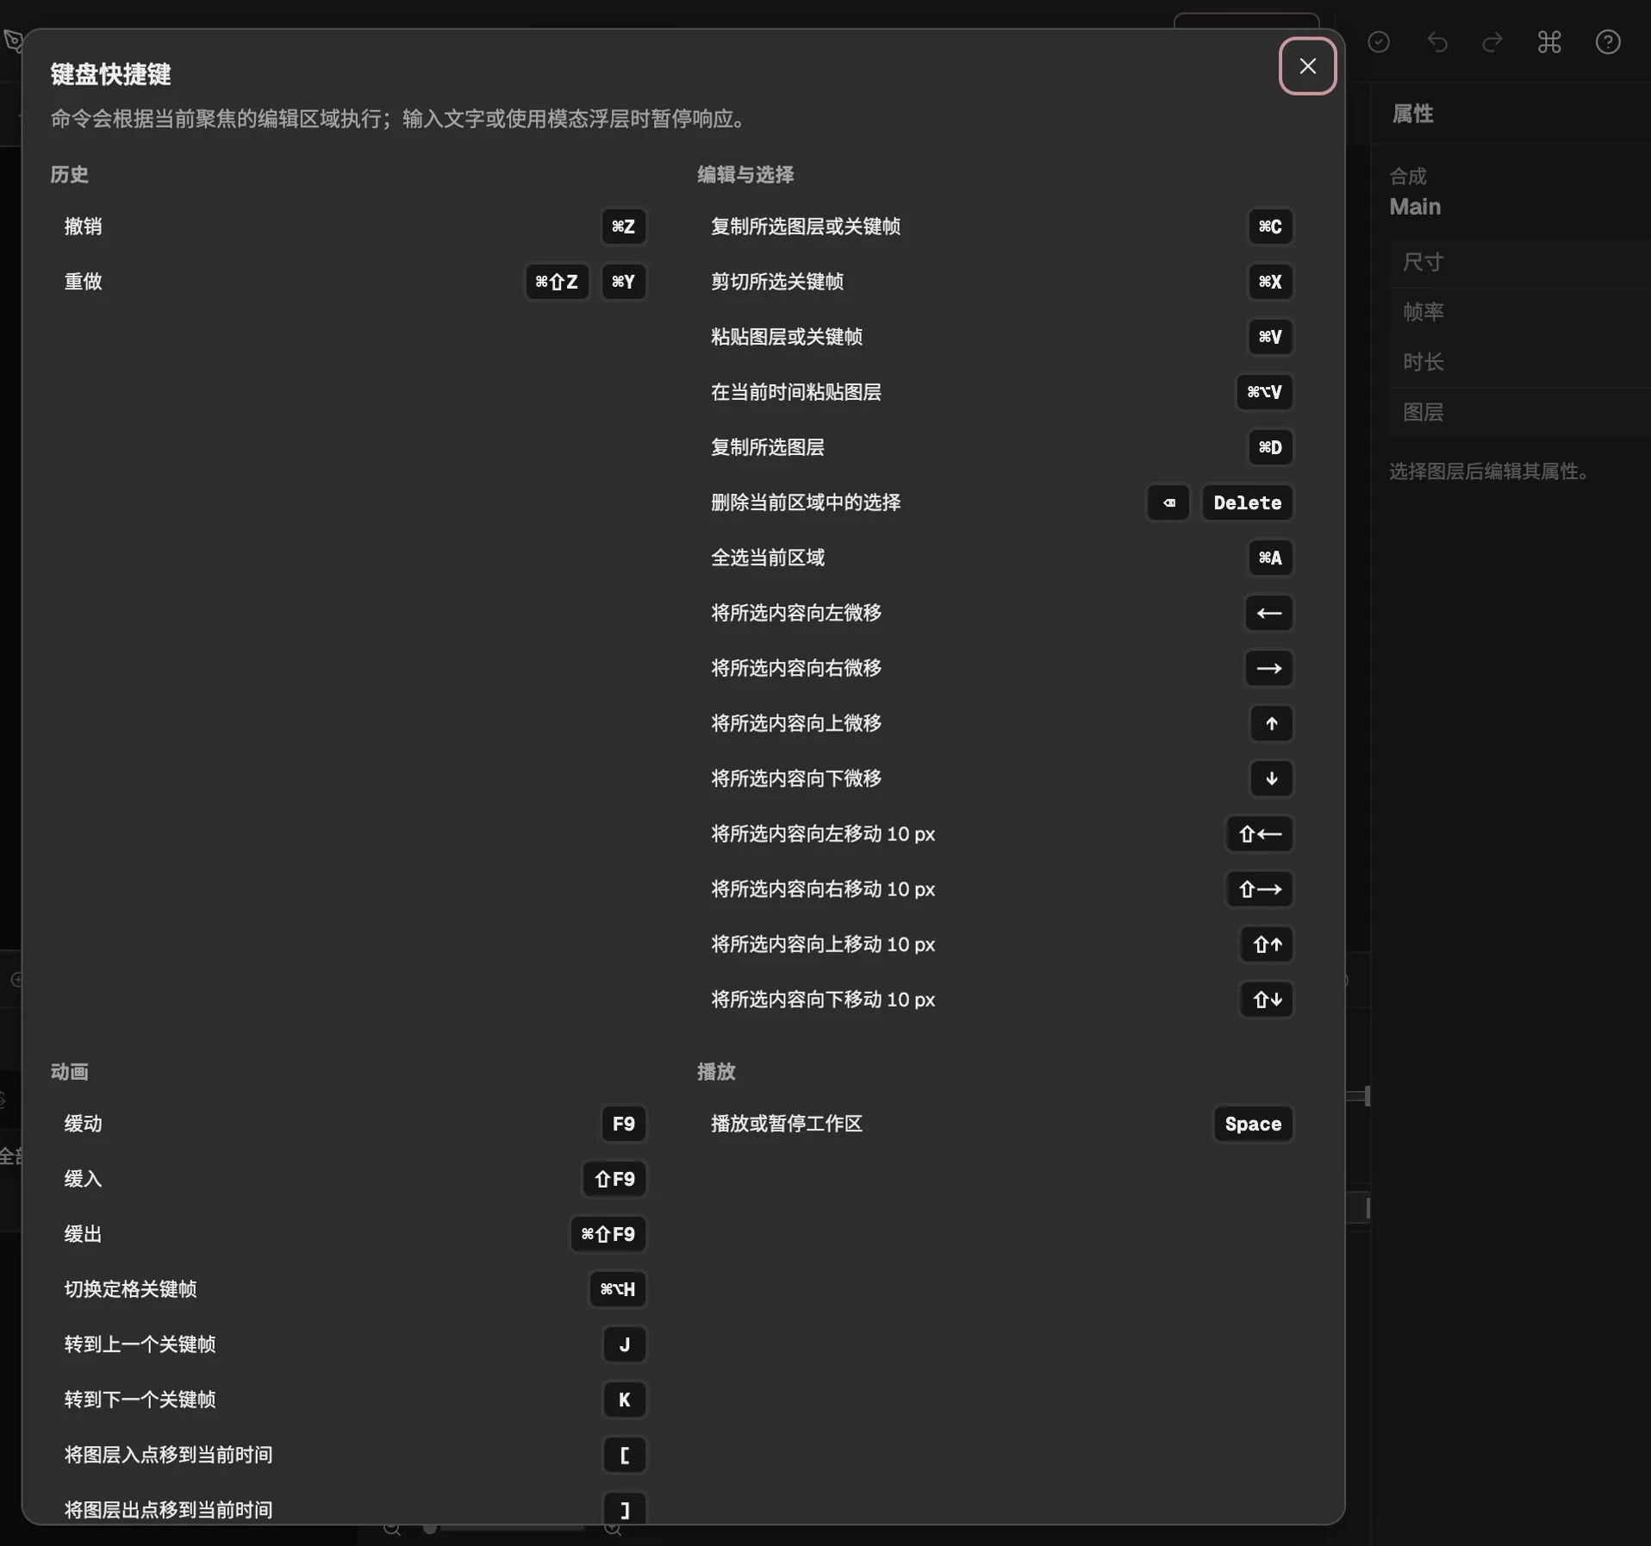Click the ⌘C badge for 复制所选图层或关键帧
The width and height of the screenshot is (1651, 1546).
pos(1270,227)
